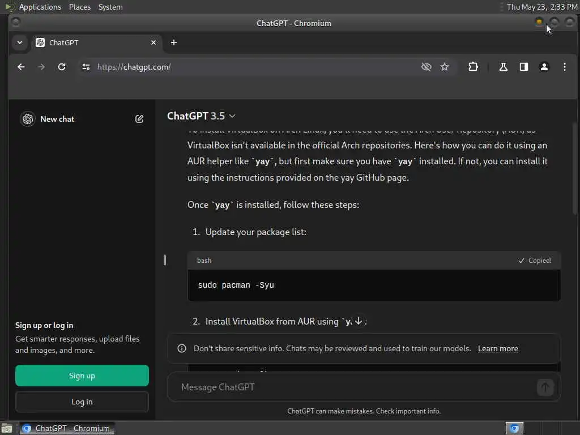Open the Extensions puzzle icon
Screen dimensions: 580x435
(x=473, y=67)
